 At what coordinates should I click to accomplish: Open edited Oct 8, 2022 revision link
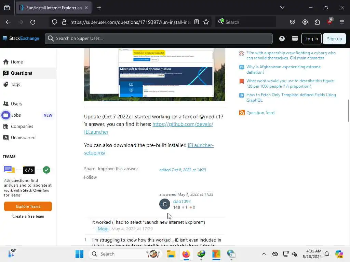point(183,170)
